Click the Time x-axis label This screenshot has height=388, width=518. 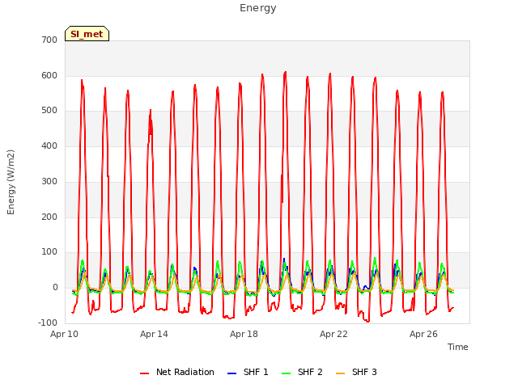[457, 347]
